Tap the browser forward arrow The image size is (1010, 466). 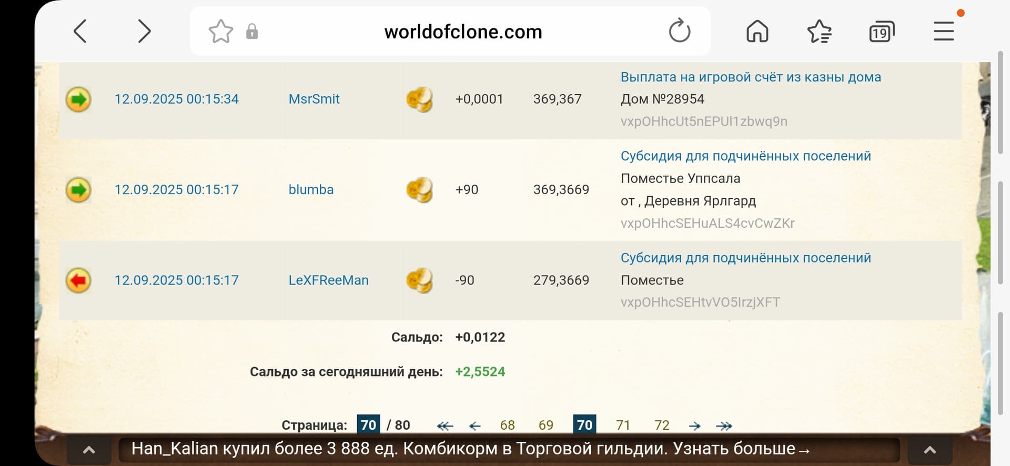[144, 32]
